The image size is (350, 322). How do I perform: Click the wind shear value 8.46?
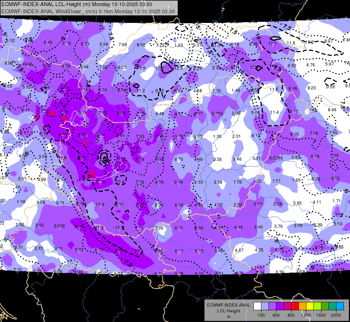(x=332, y=109)
